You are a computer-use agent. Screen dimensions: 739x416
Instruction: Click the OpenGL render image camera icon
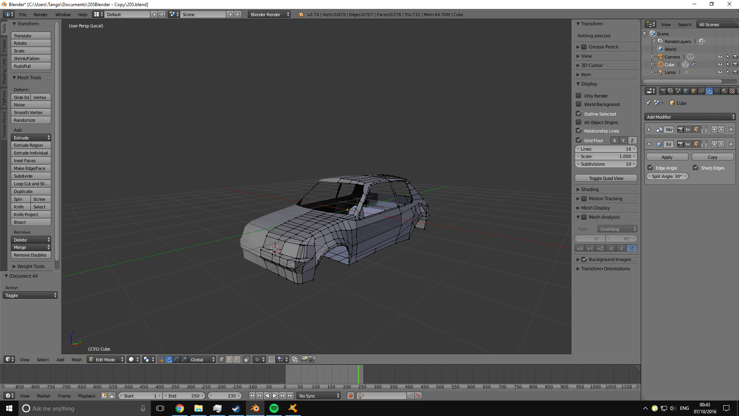click(304, 359)
